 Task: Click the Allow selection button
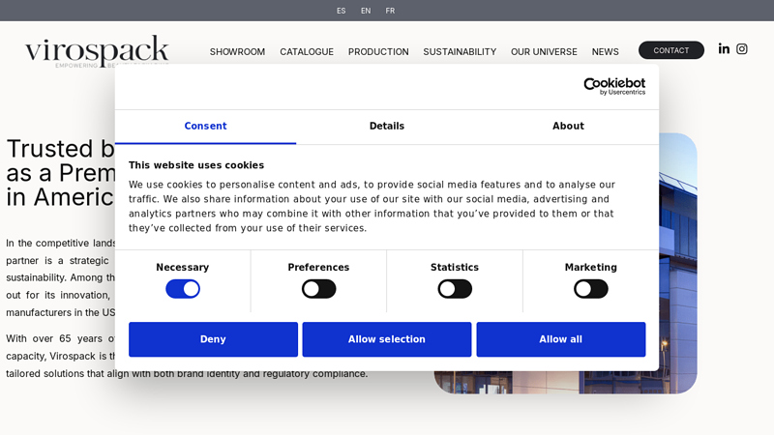[x=387, y=339]
